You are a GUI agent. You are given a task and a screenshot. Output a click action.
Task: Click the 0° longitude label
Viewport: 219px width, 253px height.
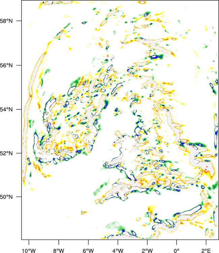click(x=177, y=250)
